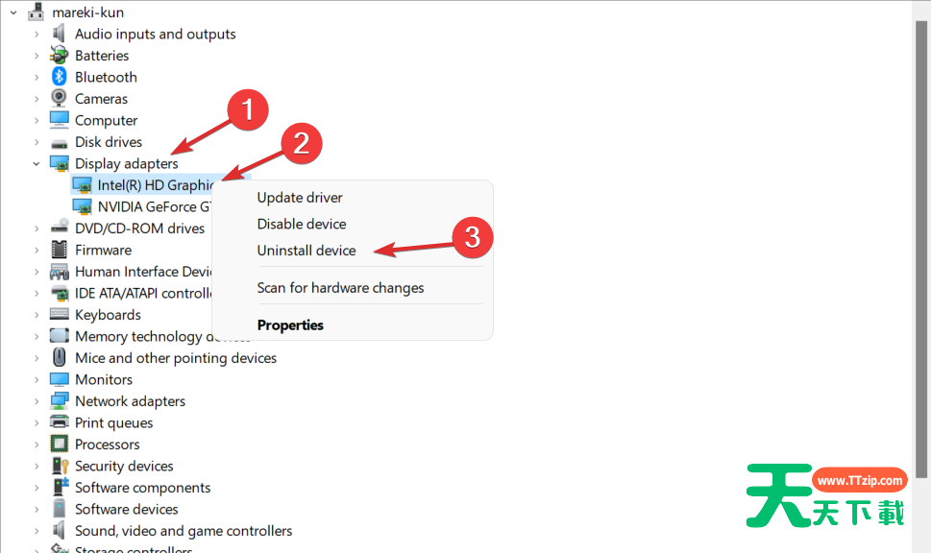Click the Cameras webcam icon

[60, 99]
